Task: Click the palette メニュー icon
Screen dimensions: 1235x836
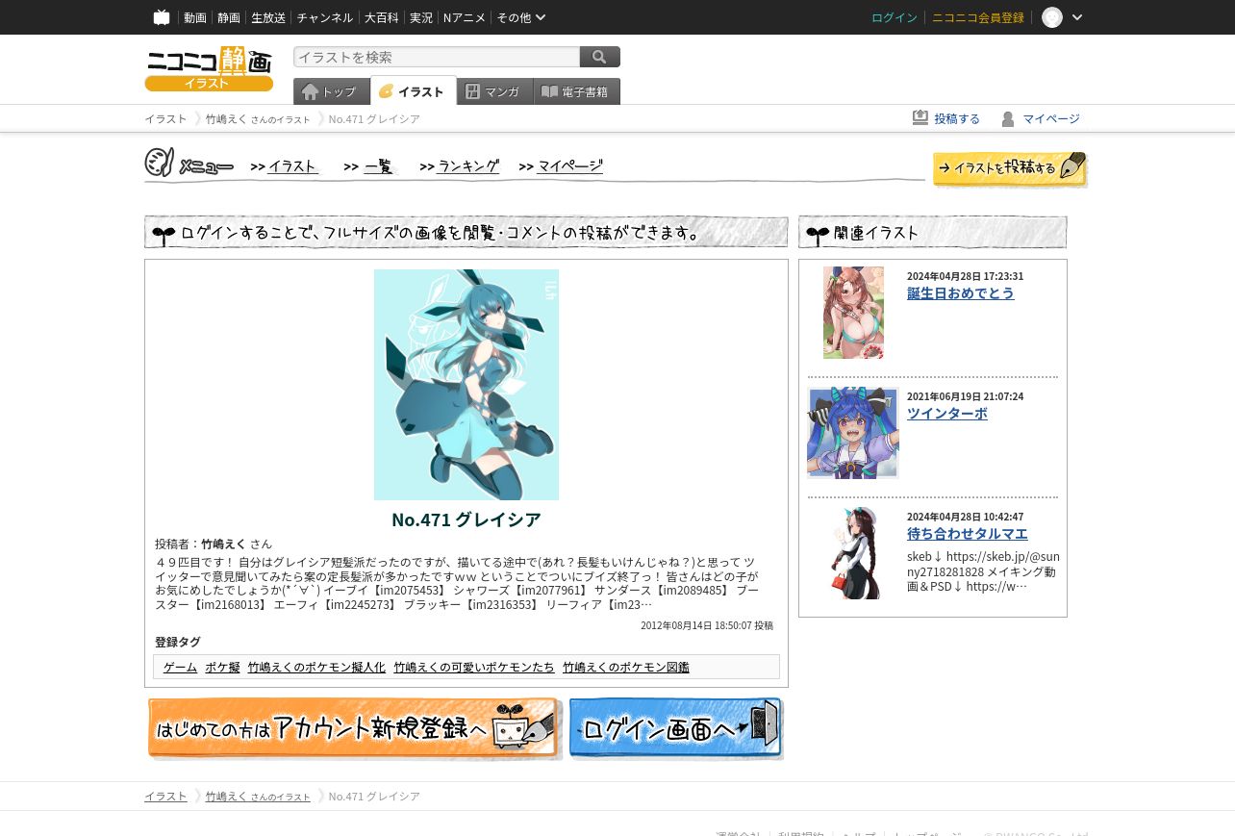Action: coord(160,163)
